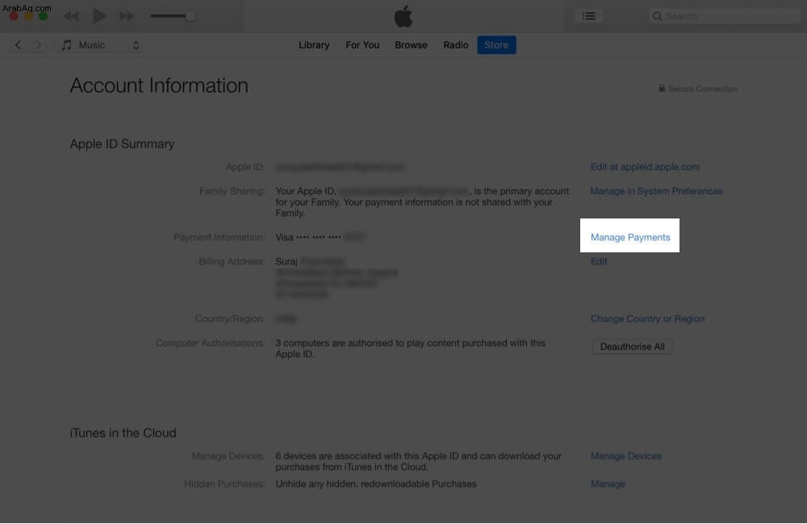The height and width of the screenshot is (524, 807).
Task: Click Edit at appleid.apple.com link
Action: coord(645,167)
